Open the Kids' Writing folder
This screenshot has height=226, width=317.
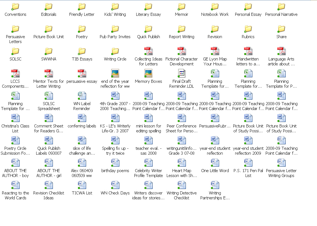115,7
